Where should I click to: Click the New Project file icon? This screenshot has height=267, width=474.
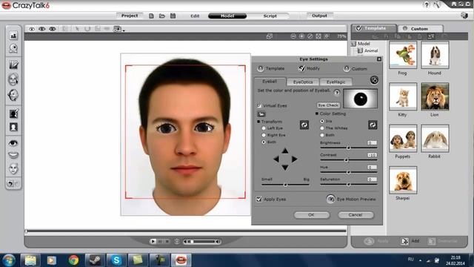(151, 16)
